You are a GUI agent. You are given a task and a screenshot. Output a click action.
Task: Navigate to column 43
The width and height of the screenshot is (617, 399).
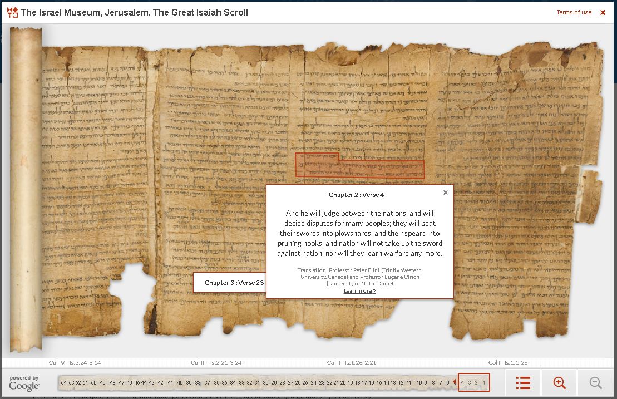point(151,382)
